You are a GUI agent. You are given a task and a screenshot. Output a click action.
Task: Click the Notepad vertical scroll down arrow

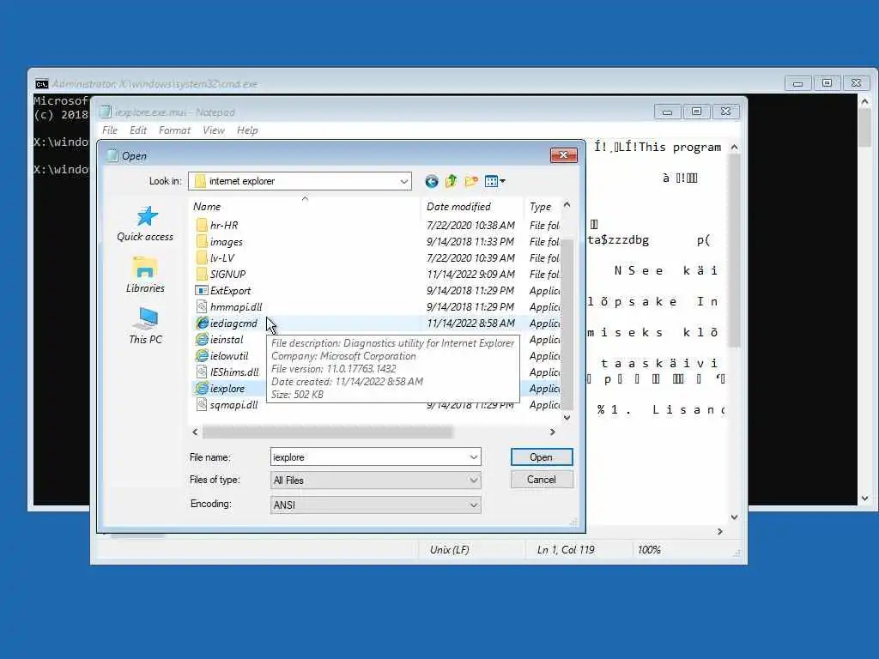pyautogui.click(x=735, y=517)
